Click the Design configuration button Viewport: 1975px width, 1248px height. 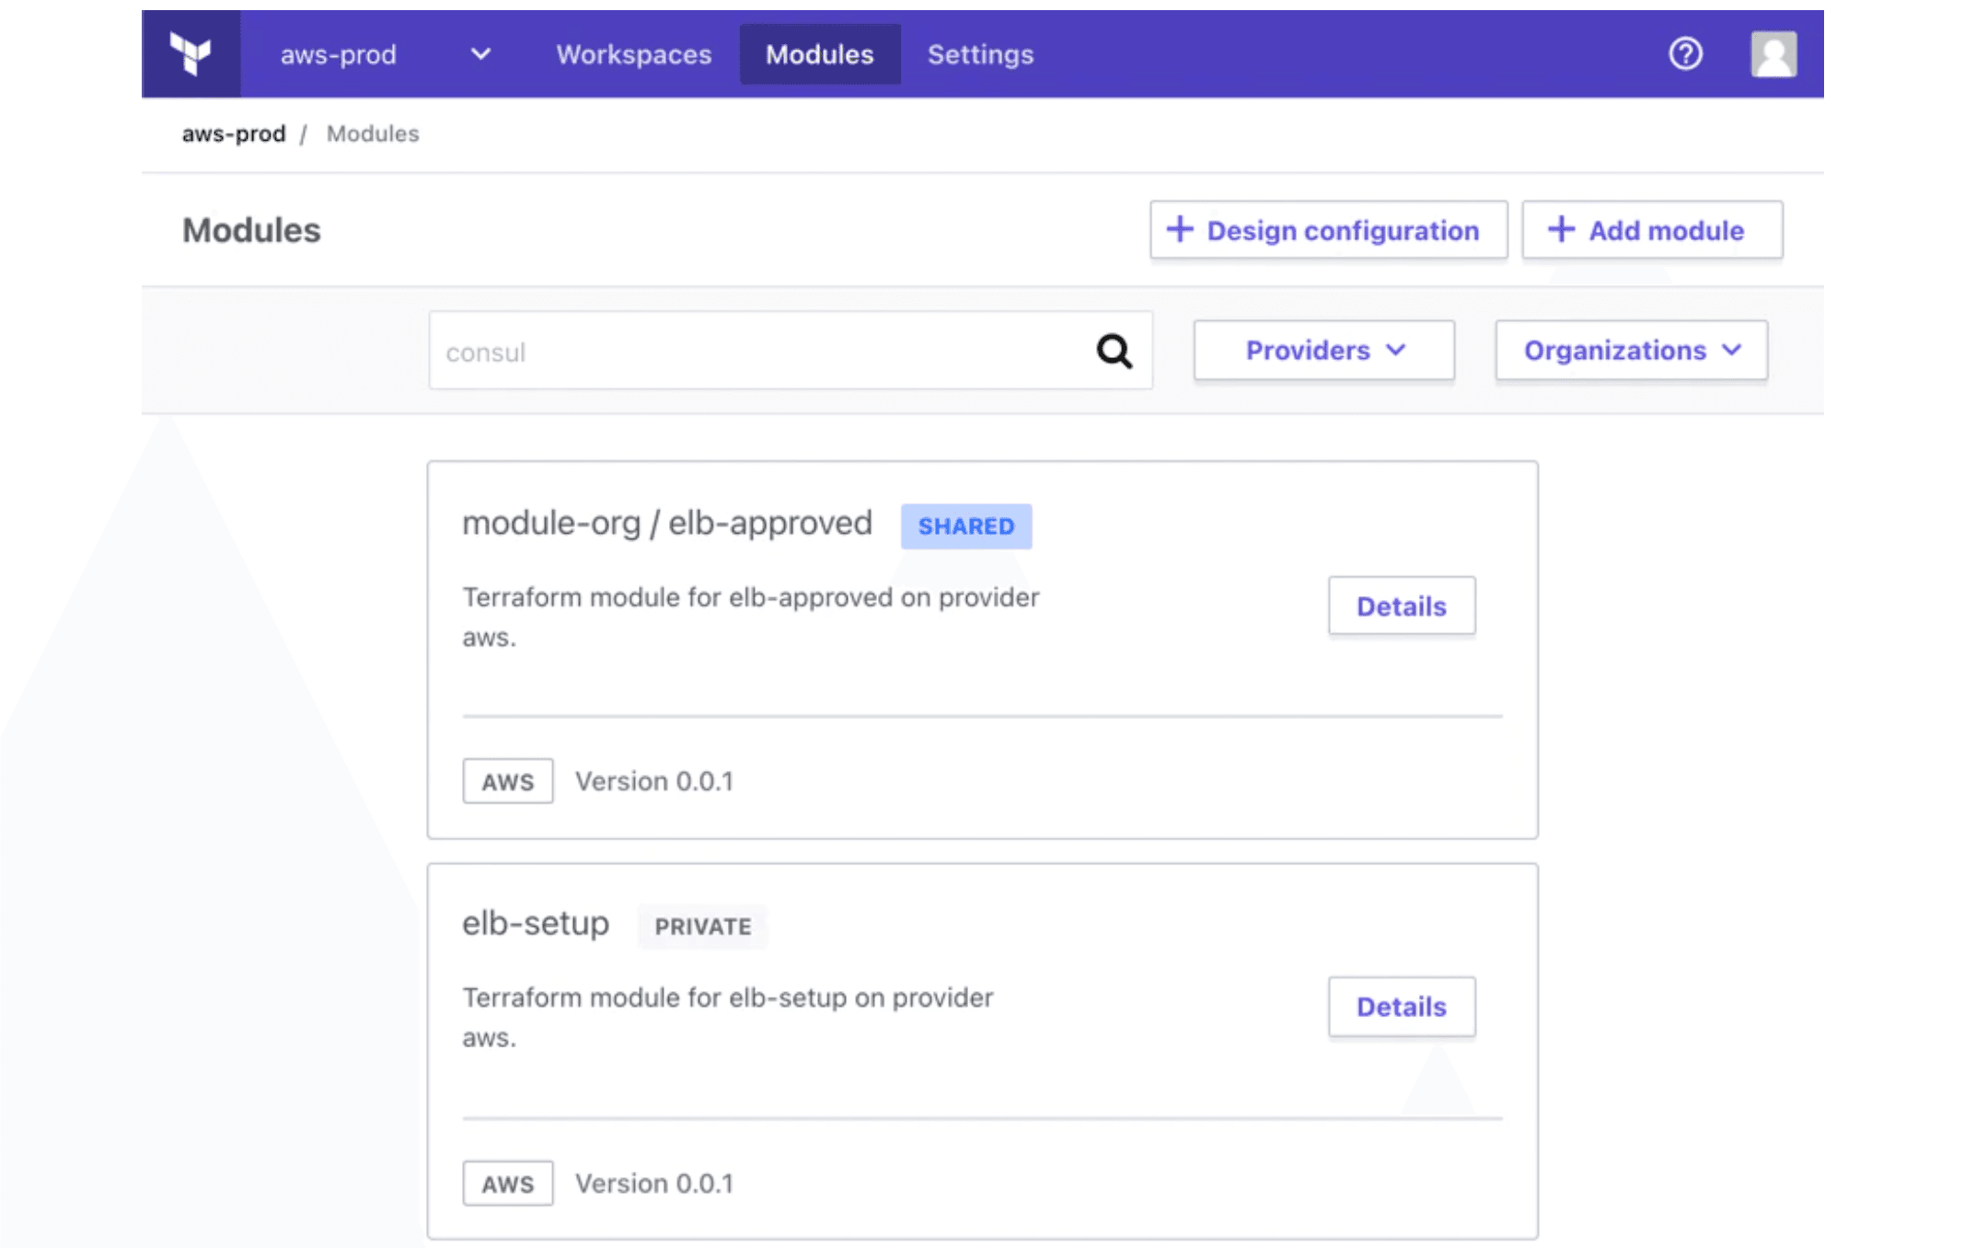click(x=1328, y=230)
